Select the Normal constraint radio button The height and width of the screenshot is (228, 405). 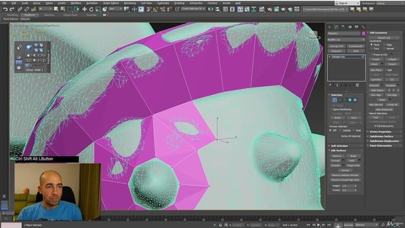385,48
